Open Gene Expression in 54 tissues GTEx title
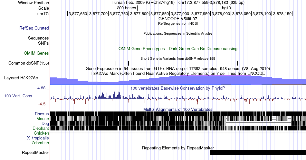 click(178, 68)
